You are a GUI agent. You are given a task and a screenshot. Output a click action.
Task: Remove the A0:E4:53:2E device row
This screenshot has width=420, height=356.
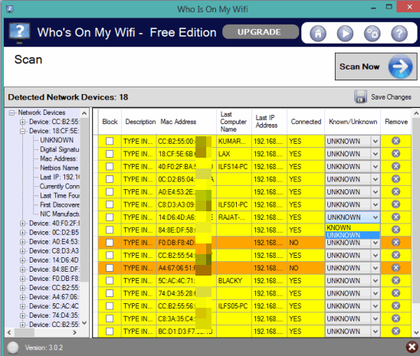point(395,191)
